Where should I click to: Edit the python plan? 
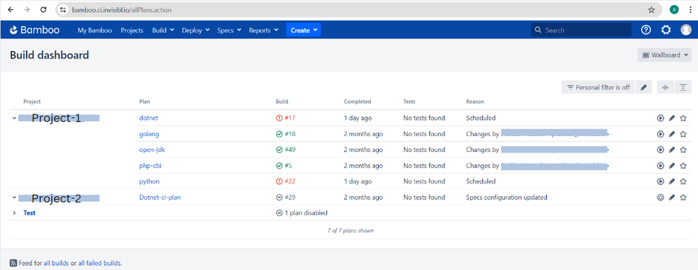click(x=672, y=181)
